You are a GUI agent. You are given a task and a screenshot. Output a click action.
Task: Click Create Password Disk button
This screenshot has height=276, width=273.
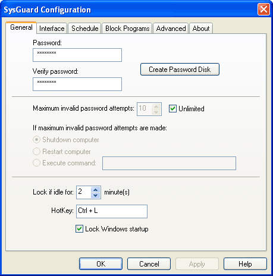point(180,70)
